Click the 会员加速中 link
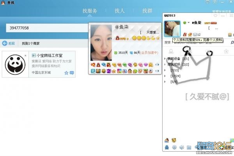This screenshot has width=234, height=156. point(149,53)
